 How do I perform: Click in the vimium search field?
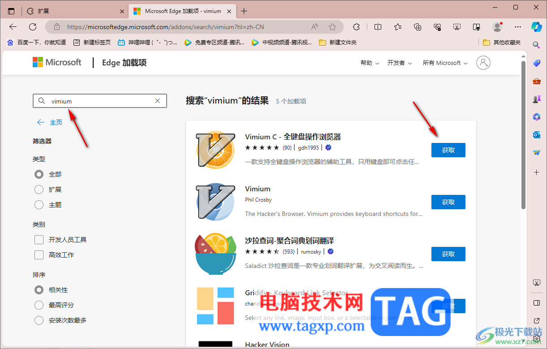[100, 101]
